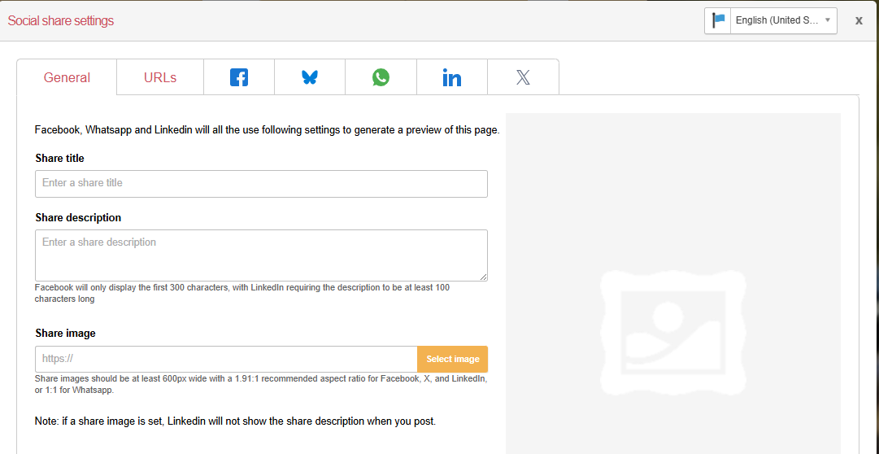Click the blue flag language icon
This screenshot has width=879, height=454.
(x=718, y=20)
